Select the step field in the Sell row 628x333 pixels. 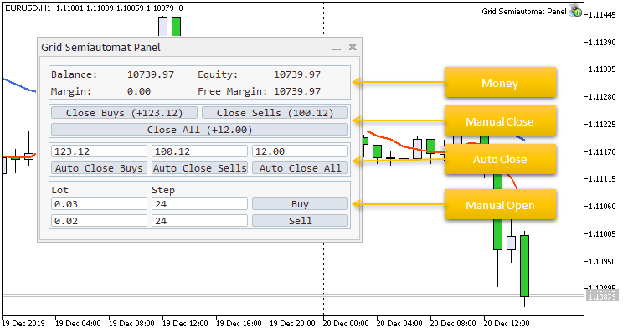tap(199, 221)
